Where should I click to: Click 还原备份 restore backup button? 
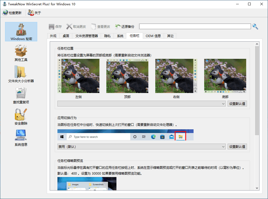125,26
